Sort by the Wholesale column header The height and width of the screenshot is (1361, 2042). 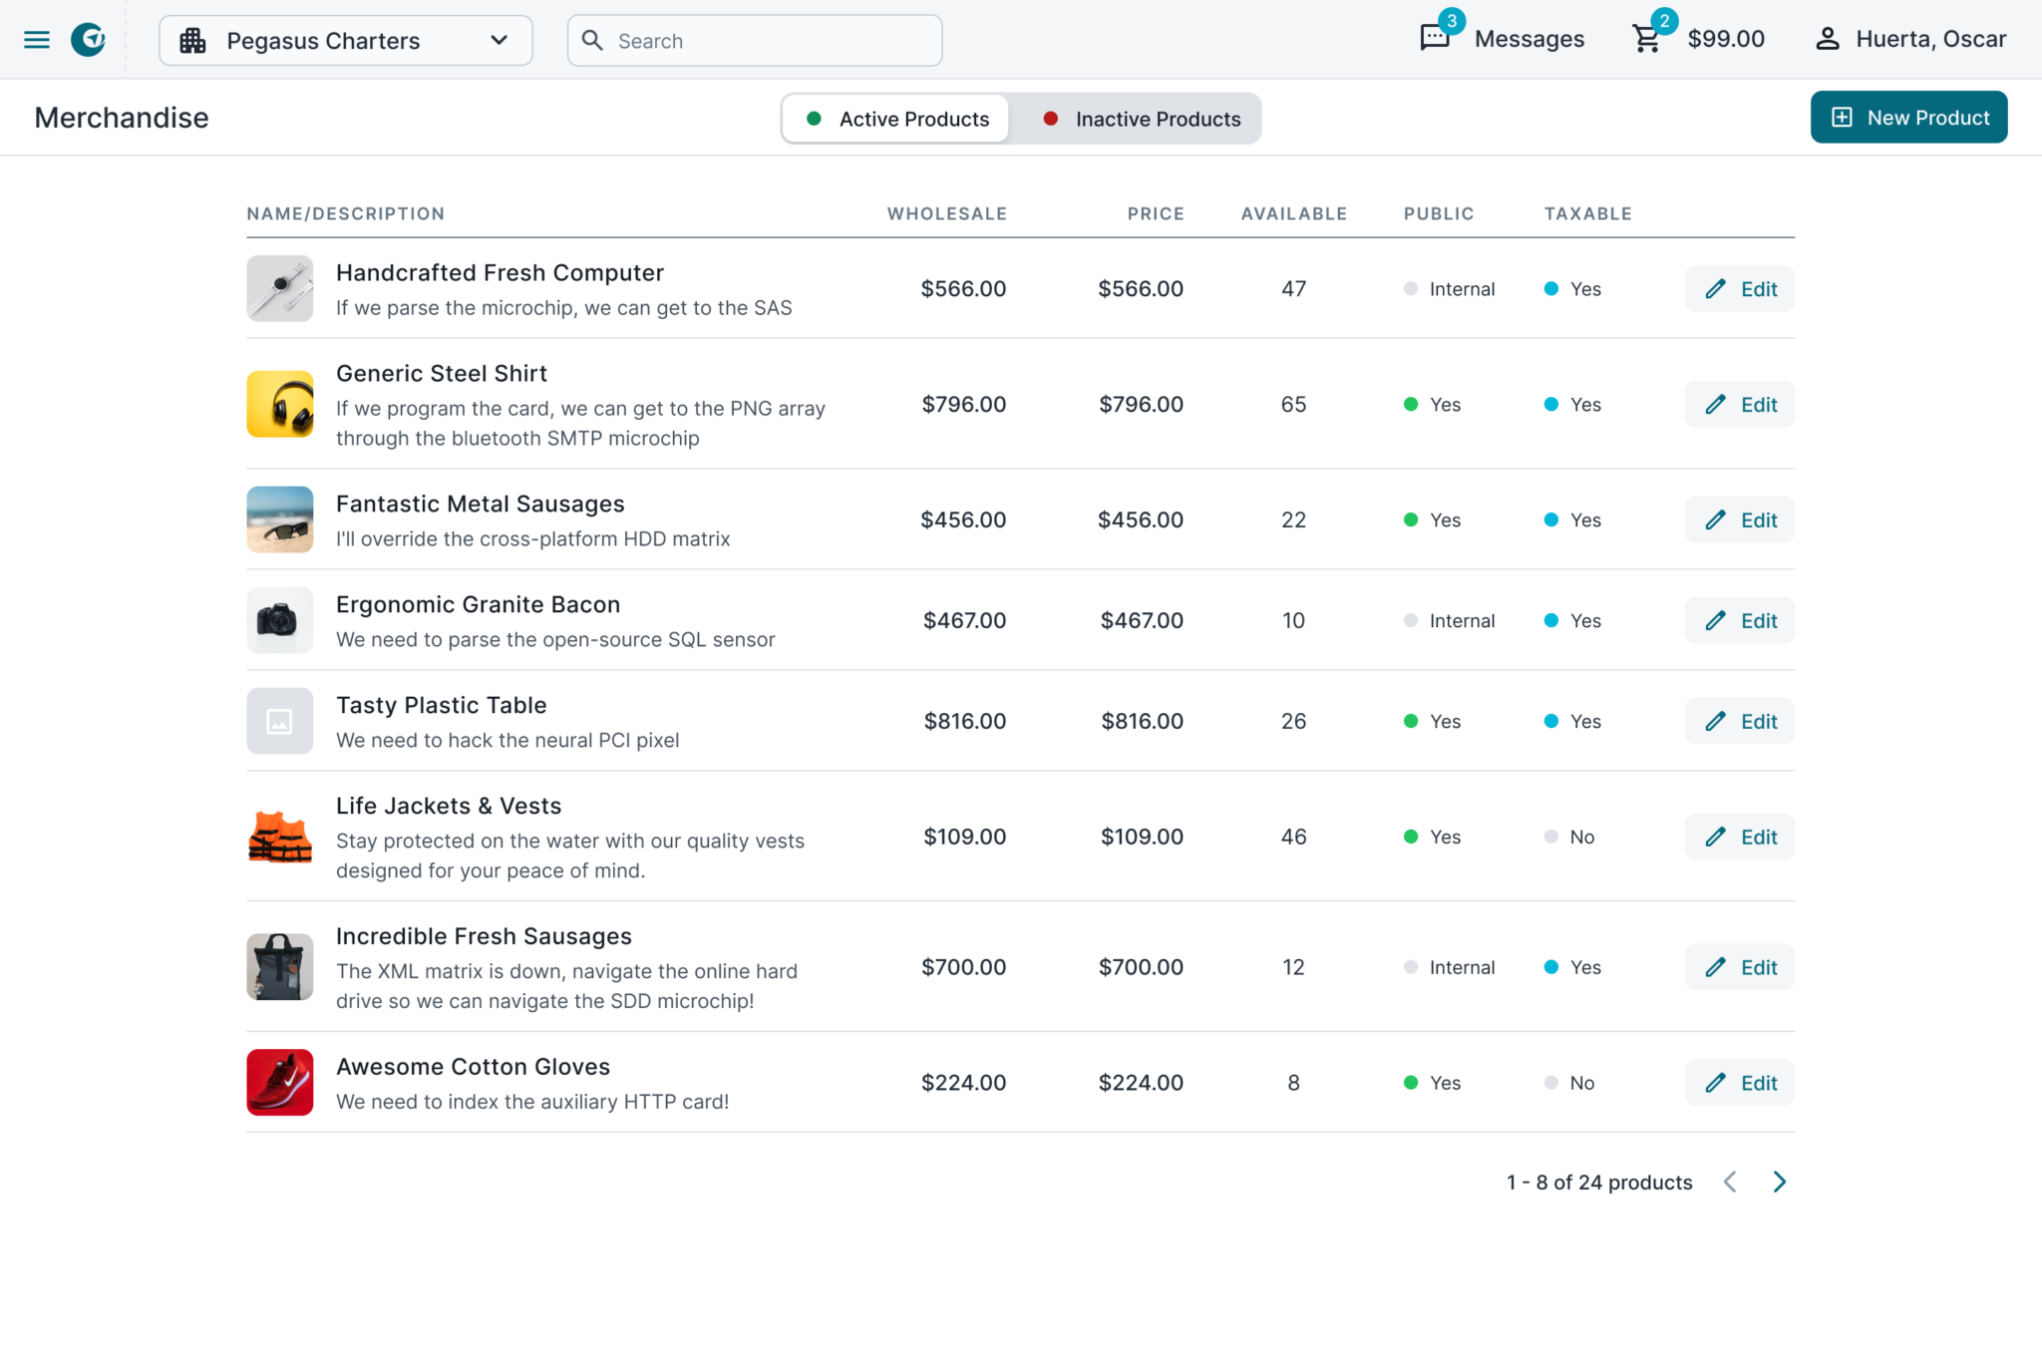(946, 213)
